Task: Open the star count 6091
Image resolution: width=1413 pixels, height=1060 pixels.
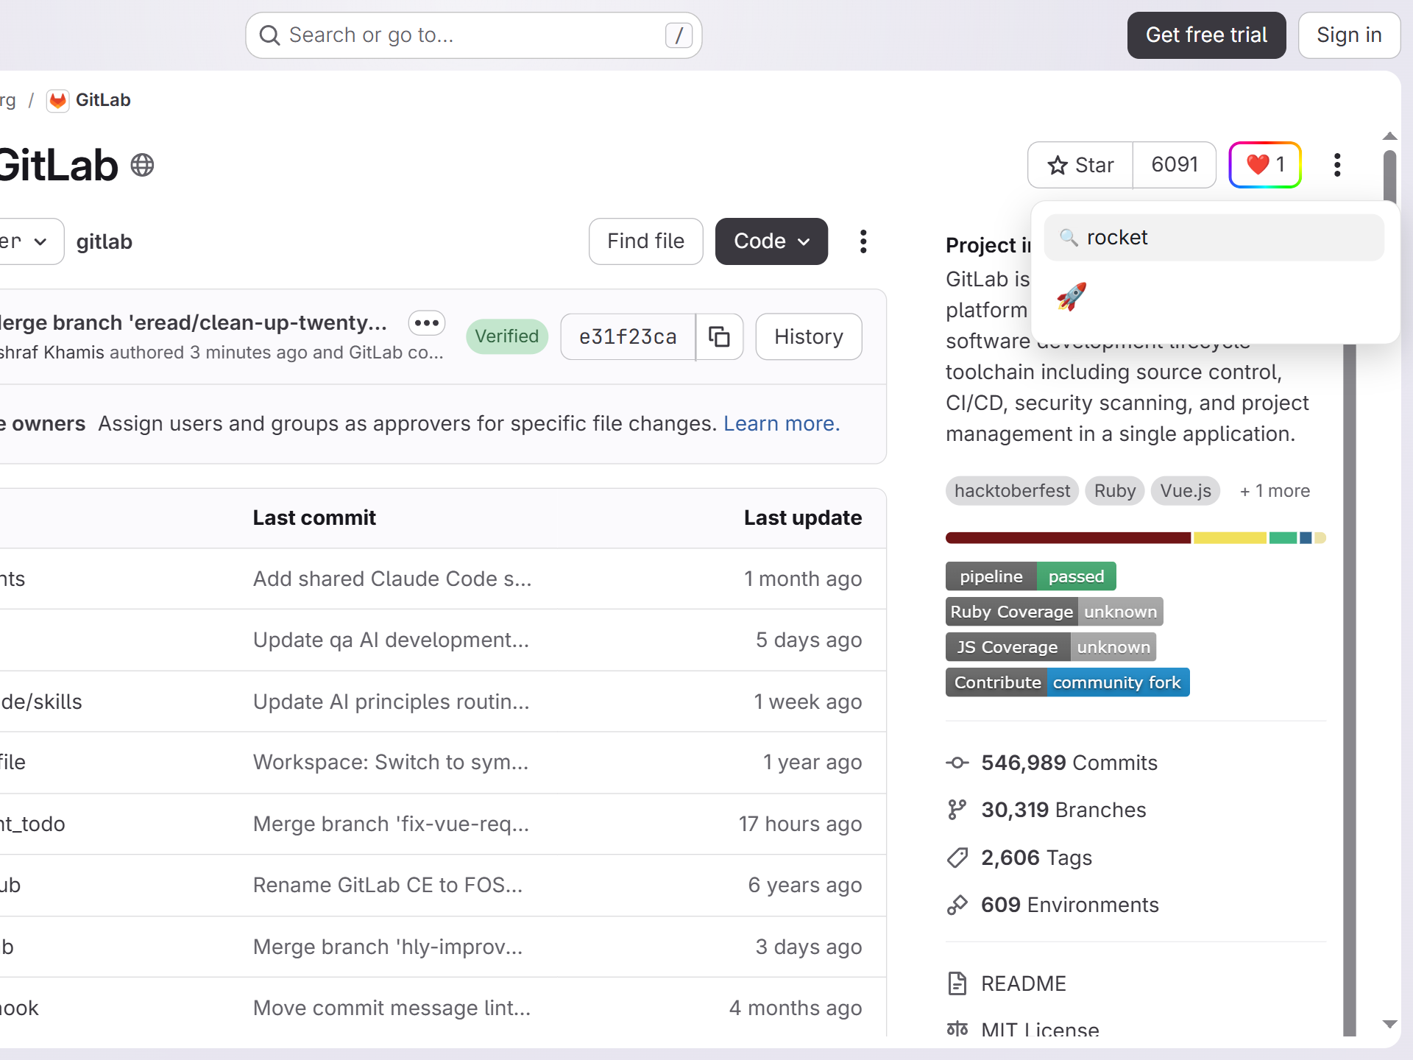Action: pos(1175,165)
